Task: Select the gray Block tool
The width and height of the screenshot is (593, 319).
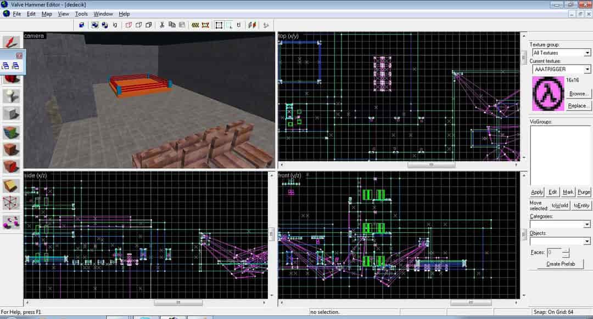Action: tap(12, 113)
